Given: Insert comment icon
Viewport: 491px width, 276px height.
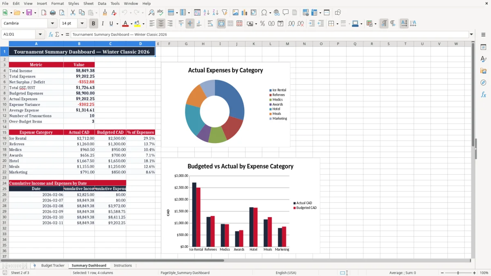Looking at the screenshot, I should pyautogui.click(x=286, y=13).
